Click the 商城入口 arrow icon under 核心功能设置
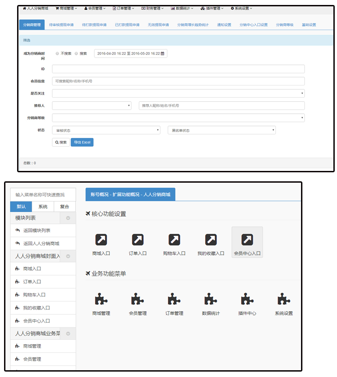 point(101,239)
